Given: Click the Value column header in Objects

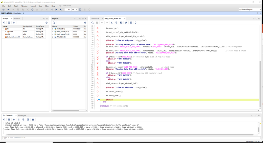Looking at the screenshot, I should click(78, 26).
